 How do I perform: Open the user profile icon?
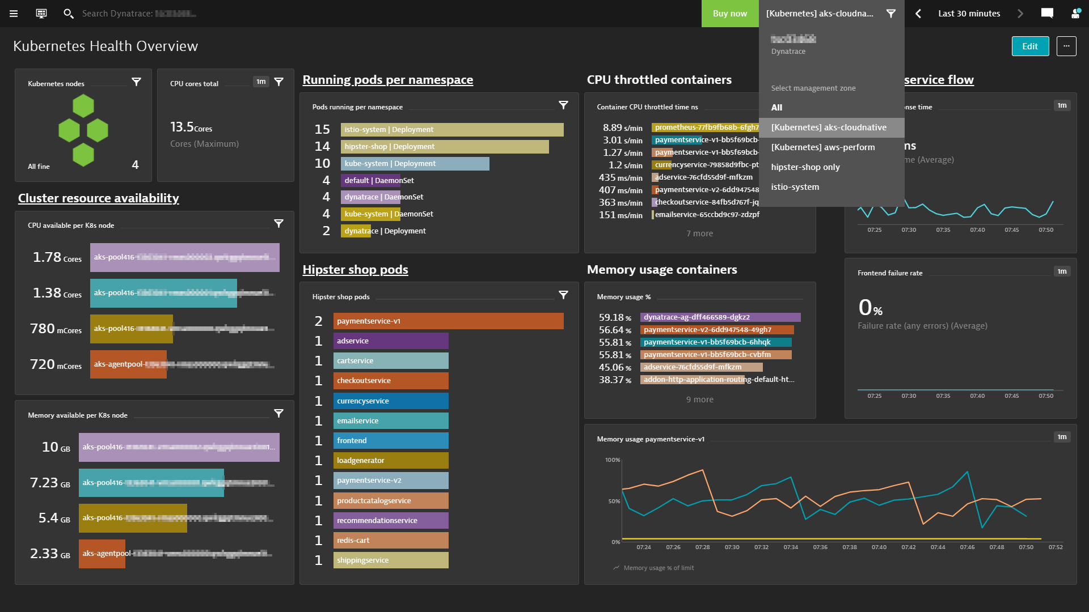1075,14
